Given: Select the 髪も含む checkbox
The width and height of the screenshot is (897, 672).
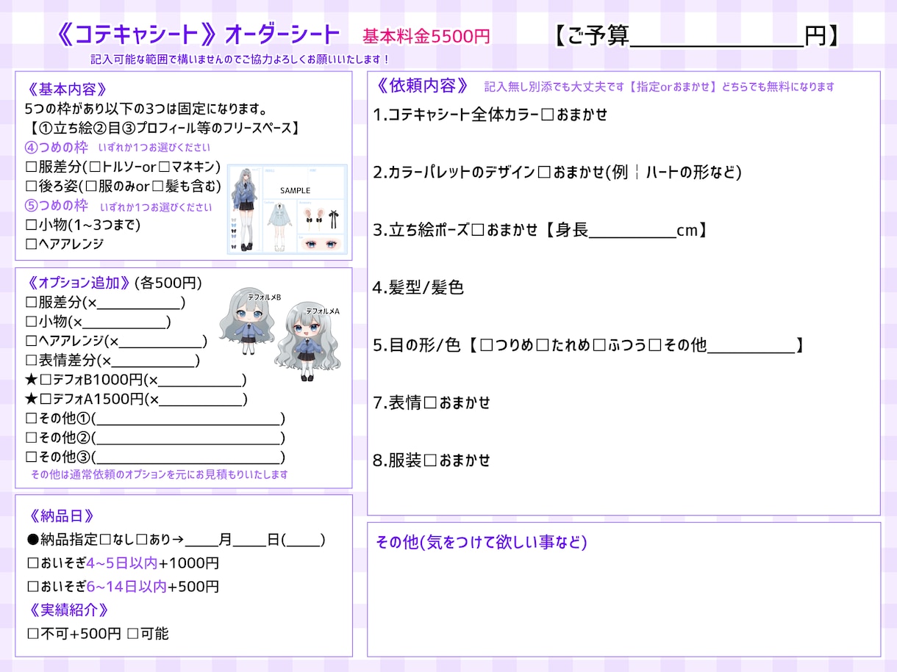Looking at the screenshot, I should pyautogui.click(x=157, y=187).
